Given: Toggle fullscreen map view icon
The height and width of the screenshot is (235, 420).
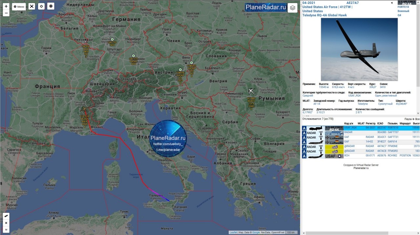Looking at the screenshot, I should click(31, 6).
